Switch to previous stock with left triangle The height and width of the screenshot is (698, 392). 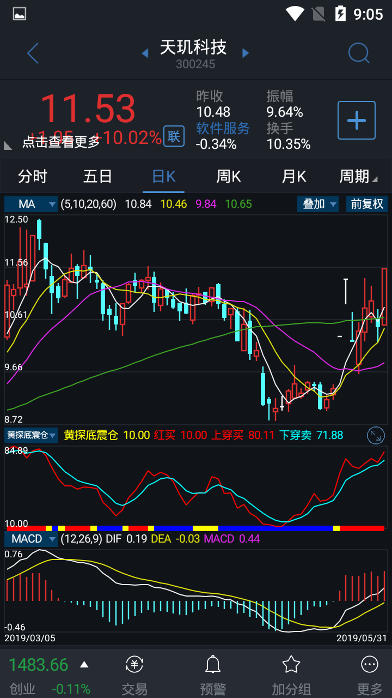[x=145, y=53]
